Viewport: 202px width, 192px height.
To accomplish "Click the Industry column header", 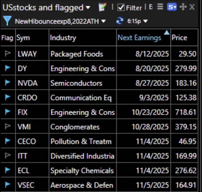I will pyautogui.click(x=63, y=38).
